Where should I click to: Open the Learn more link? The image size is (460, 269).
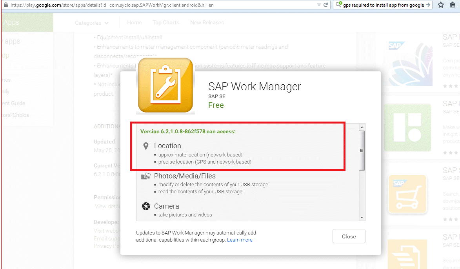pyautogui.click(x=240, y=240)
